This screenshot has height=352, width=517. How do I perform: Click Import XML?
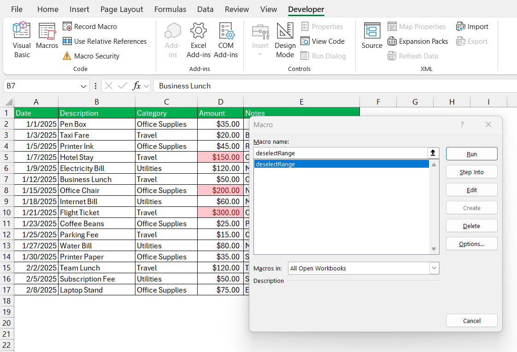pos(472,26)
